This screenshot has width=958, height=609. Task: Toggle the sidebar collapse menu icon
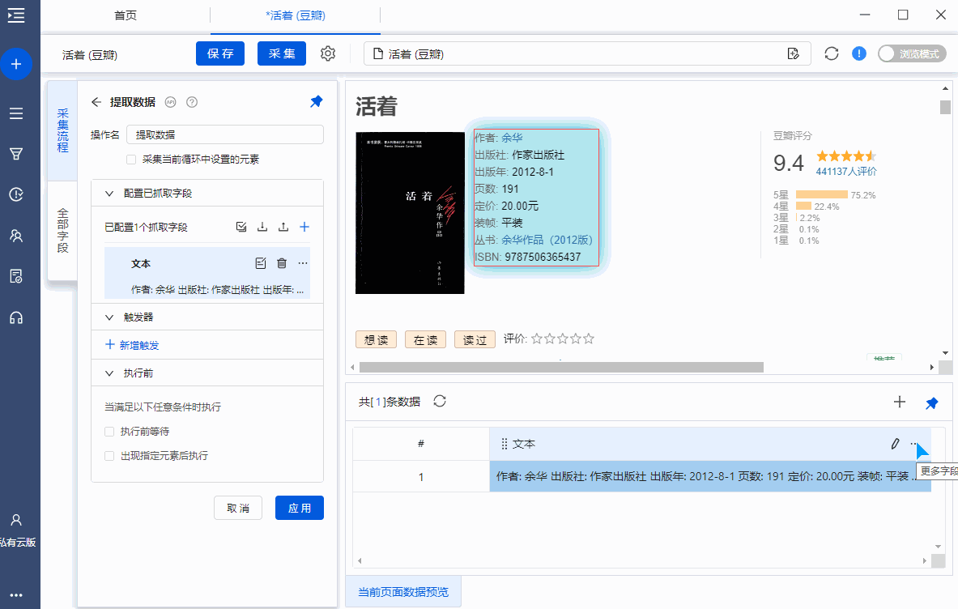[x=16, y=15]
